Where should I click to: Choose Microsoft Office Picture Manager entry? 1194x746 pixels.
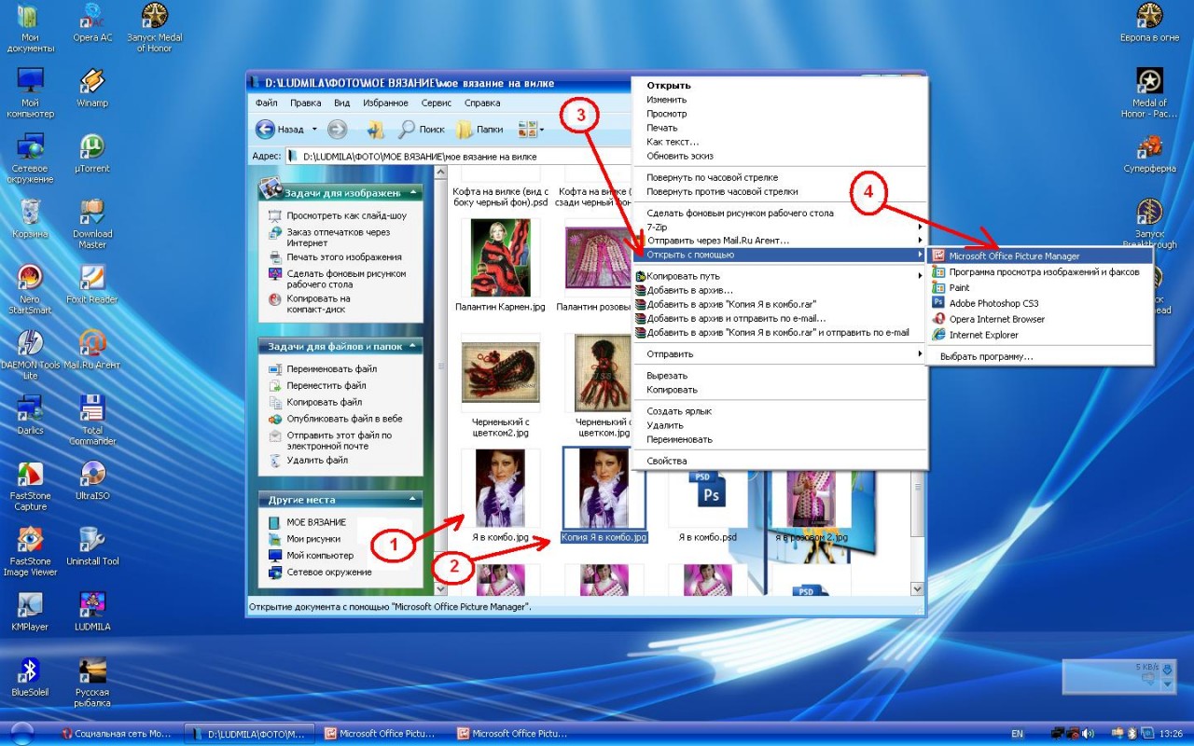(1040, 256)
